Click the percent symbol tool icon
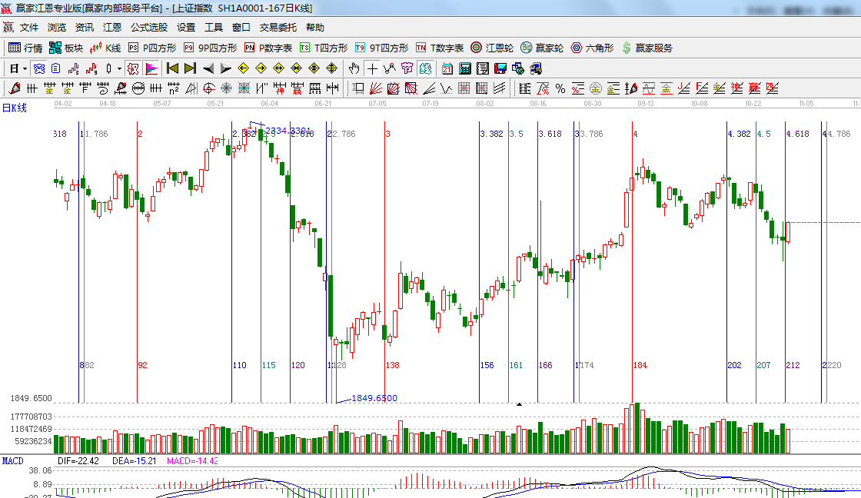This screenshot has width=861, height=498. tap(560, 88)
